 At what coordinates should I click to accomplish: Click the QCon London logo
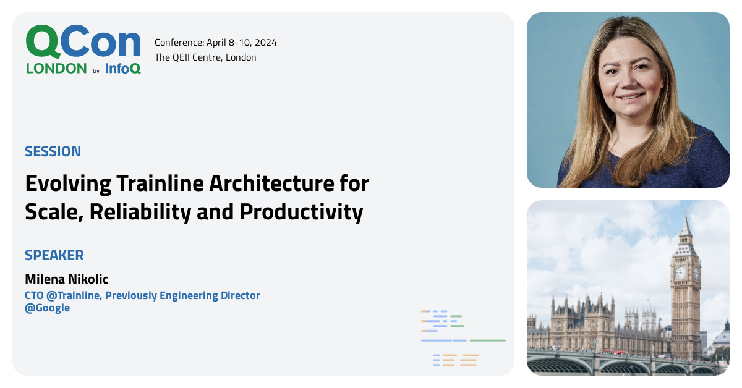point(83,50)
